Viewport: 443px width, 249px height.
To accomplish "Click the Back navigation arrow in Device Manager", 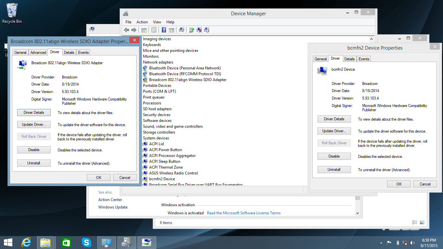I will point(126,30).
